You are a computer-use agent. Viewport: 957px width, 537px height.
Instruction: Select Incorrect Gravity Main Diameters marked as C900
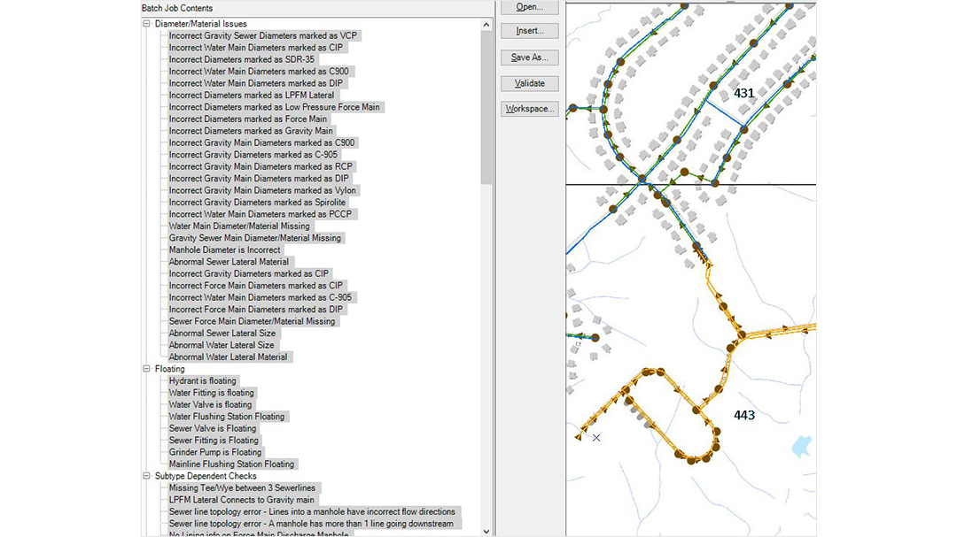[261, 142]
